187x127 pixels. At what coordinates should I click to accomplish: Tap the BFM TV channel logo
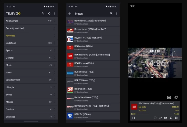(x=70, y=116)
